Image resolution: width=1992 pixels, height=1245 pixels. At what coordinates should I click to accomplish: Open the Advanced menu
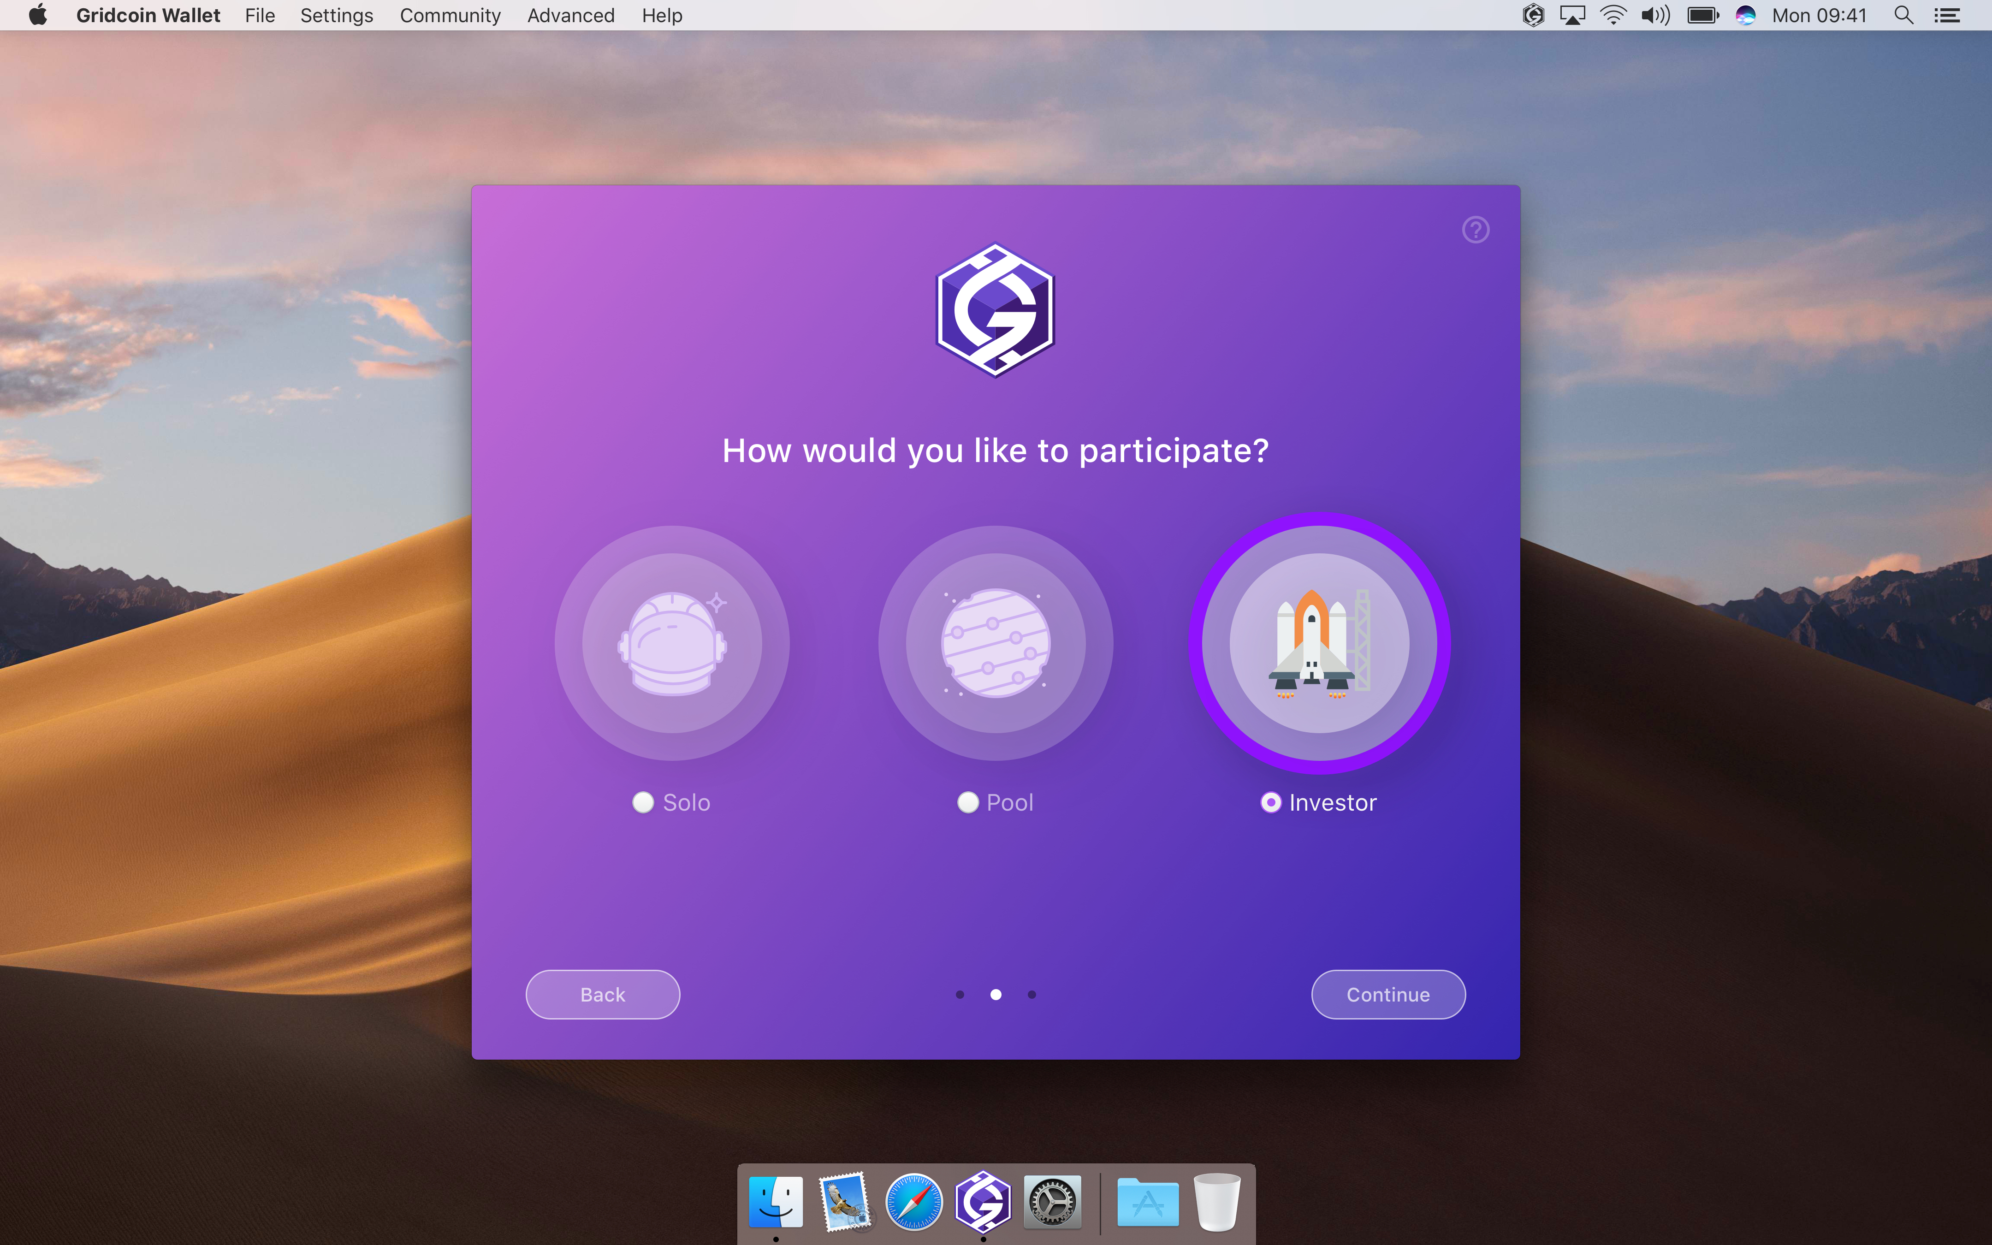point(571,16)
